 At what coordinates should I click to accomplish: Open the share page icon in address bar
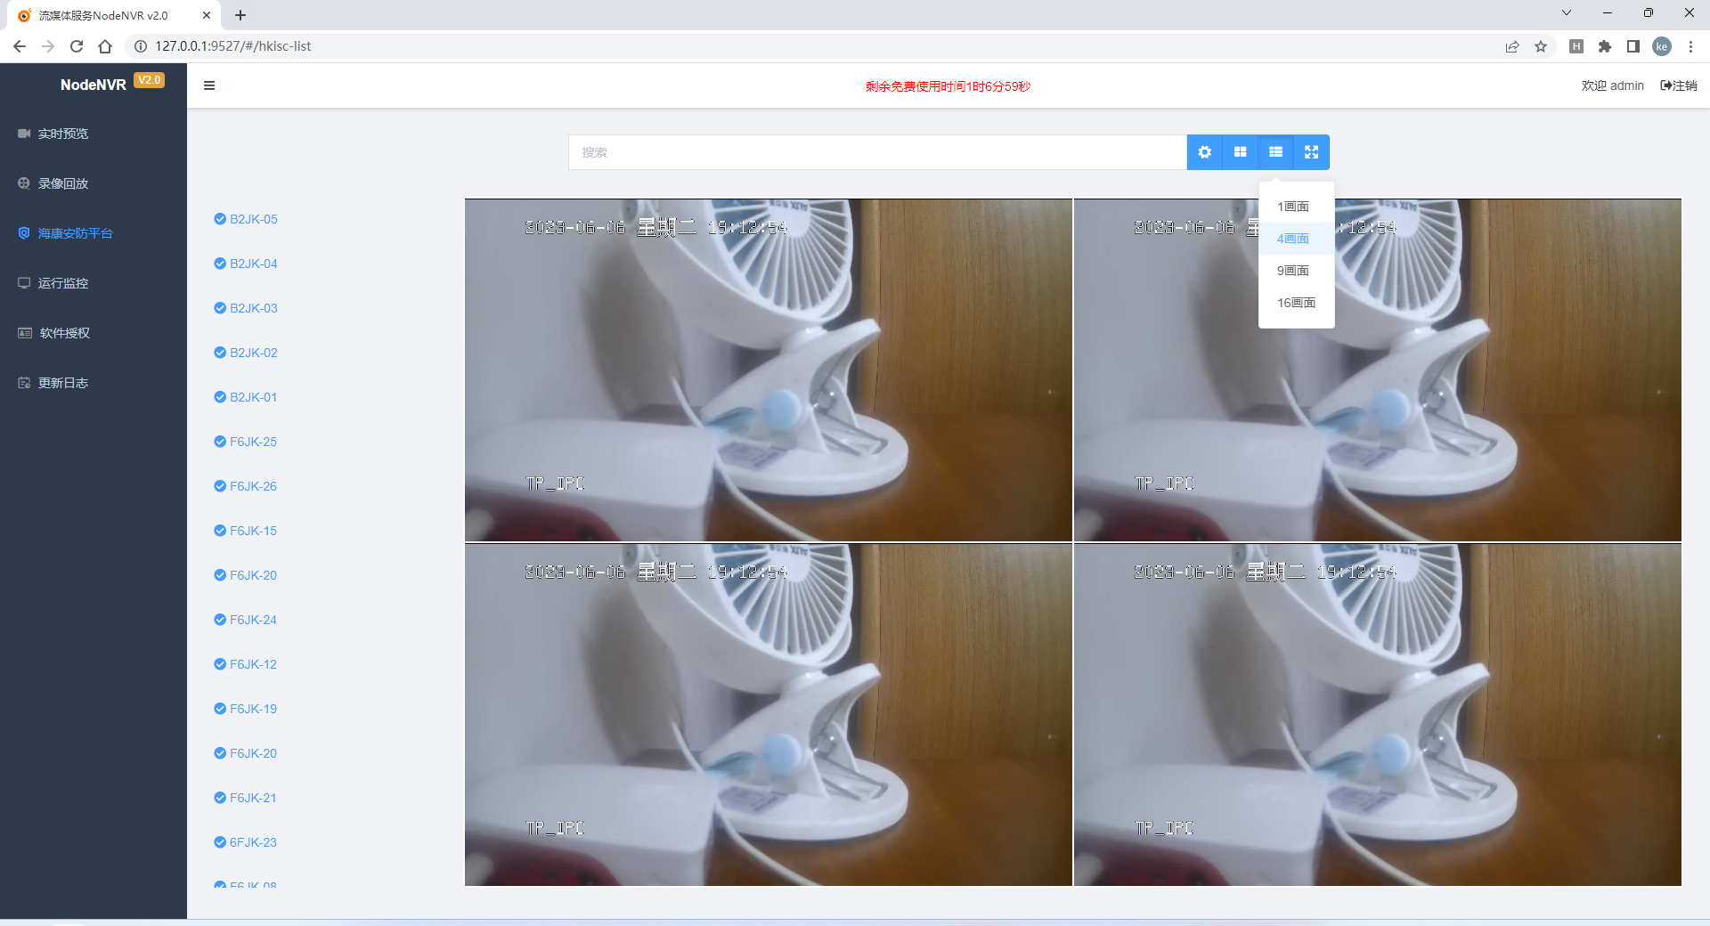click(1512, 46)
